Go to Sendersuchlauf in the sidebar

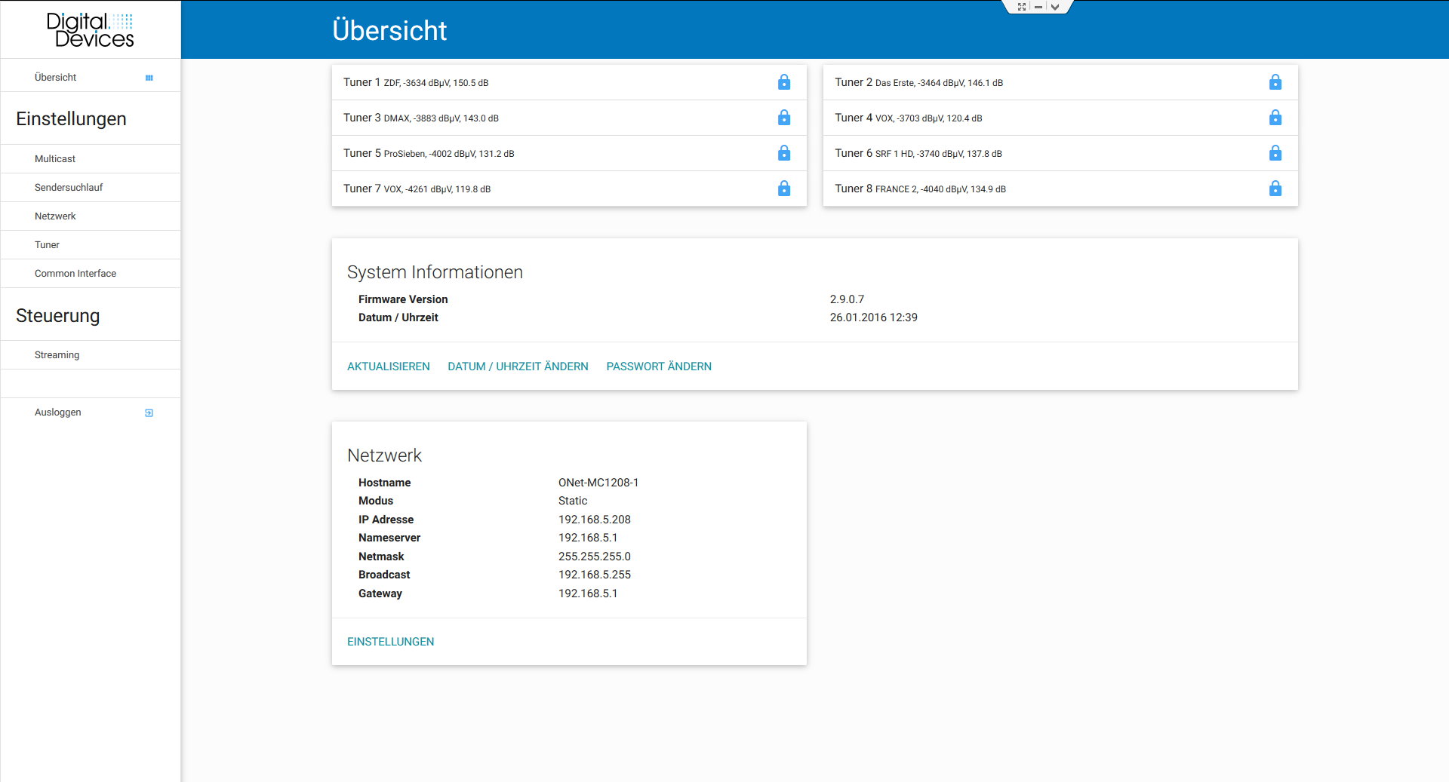click(69, 188)
